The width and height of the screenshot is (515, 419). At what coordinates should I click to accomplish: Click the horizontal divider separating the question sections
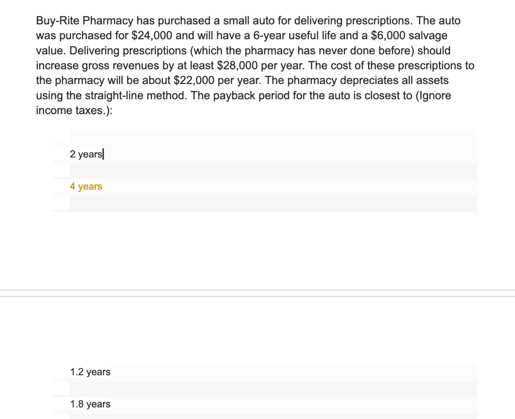click(x=257, y=292)
